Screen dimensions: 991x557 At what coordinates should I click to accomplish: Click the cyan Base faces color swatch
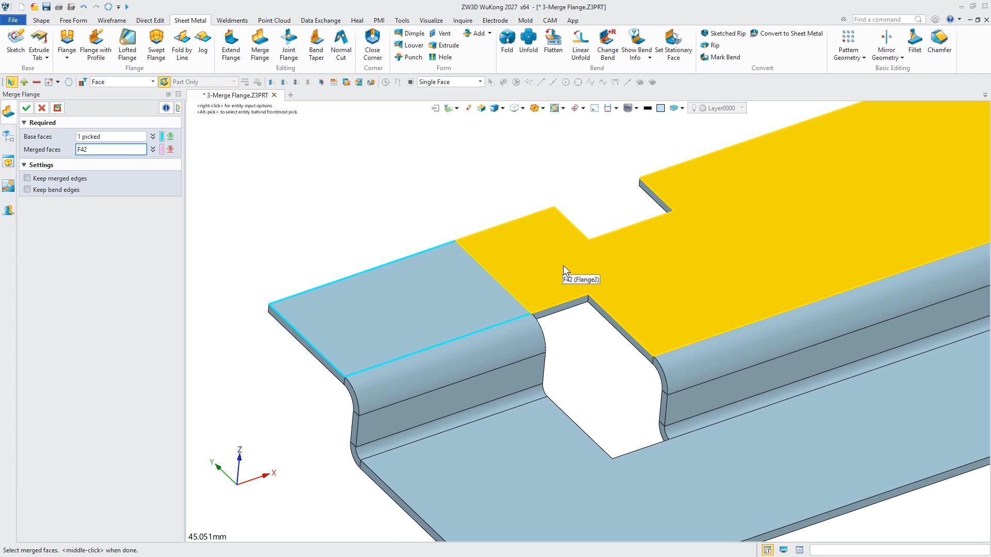(x=162, y=136)
